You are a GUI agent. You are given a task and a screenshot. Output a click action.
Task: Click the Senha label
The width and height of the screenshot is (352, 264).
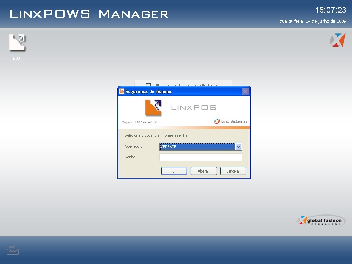pos(131,157)
